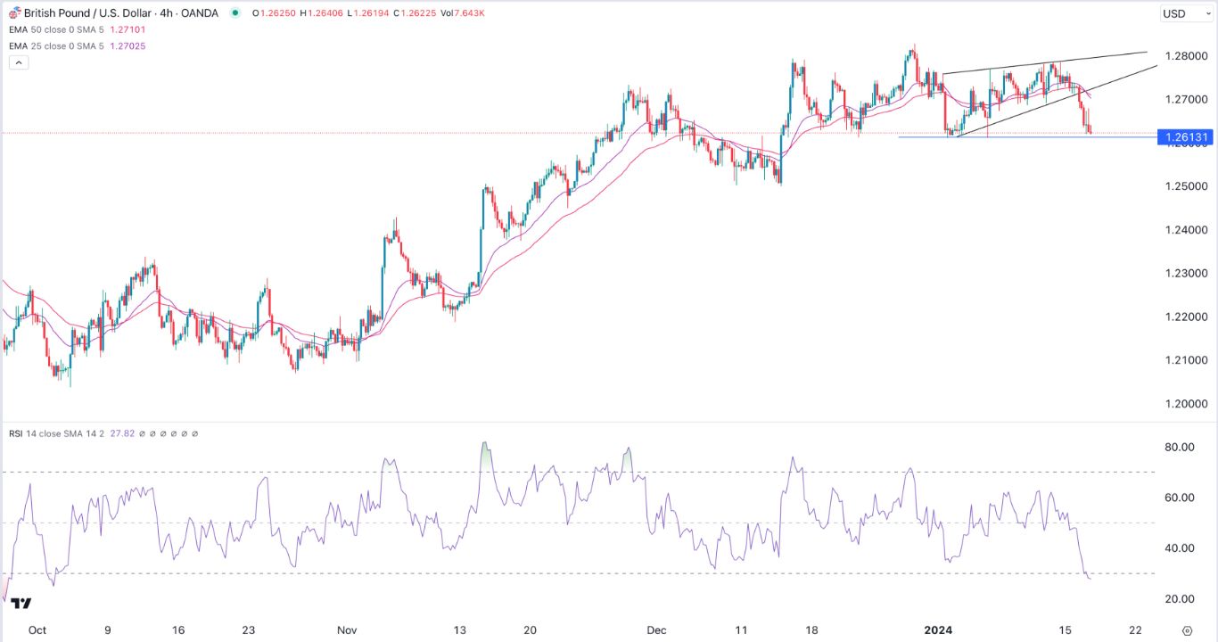Click the TradingView logo in the chart corner

[22, 604]
